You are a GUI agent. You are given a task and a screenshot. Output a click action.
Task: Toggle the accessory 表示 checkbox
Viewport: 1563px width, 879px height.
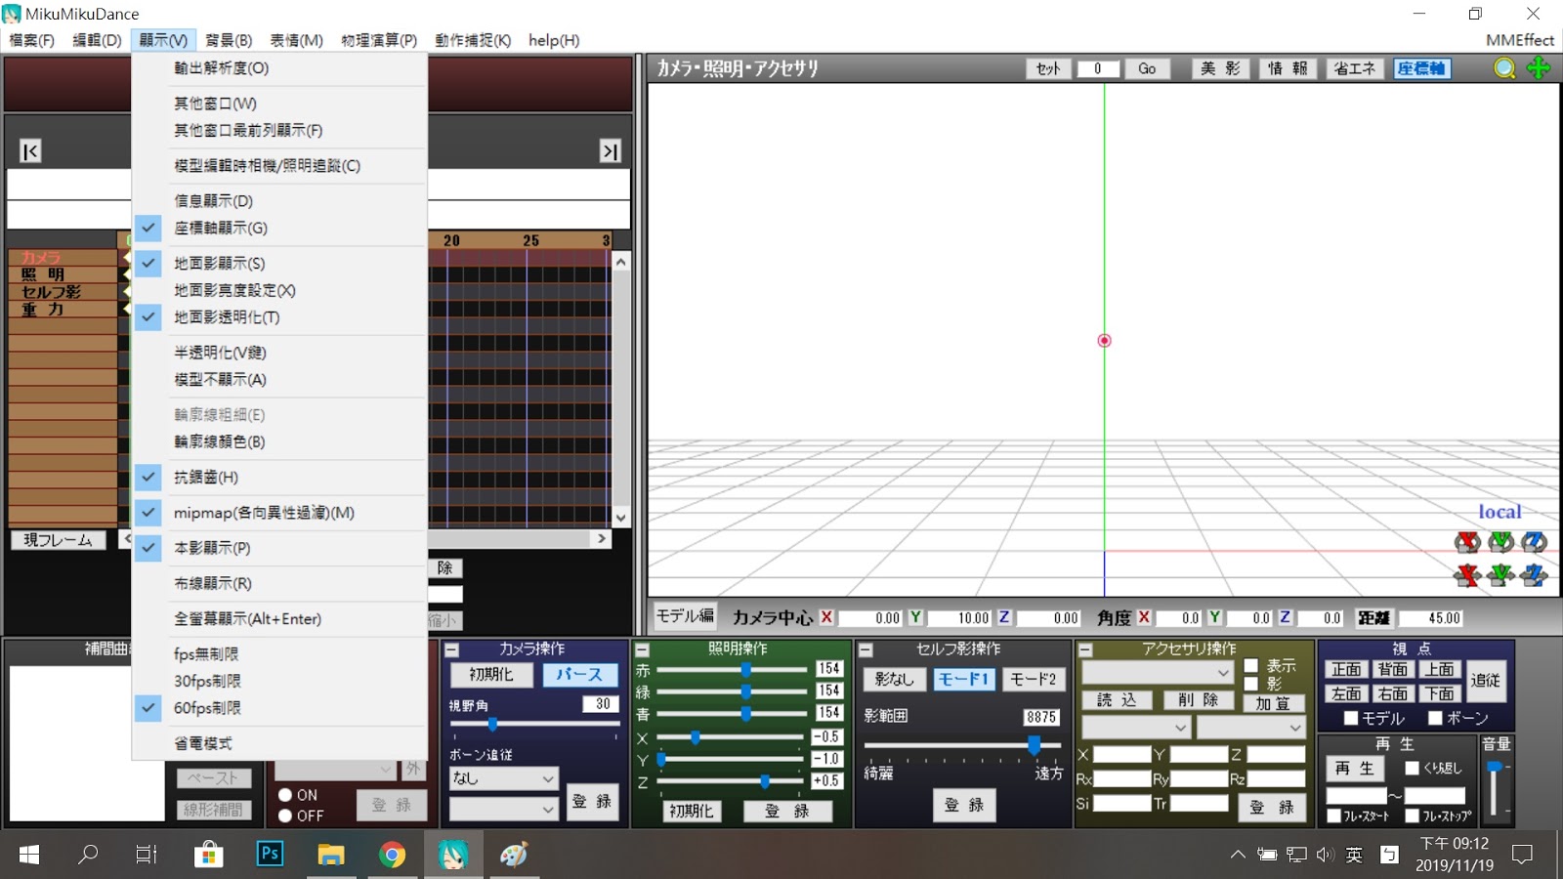(1251, 666)
